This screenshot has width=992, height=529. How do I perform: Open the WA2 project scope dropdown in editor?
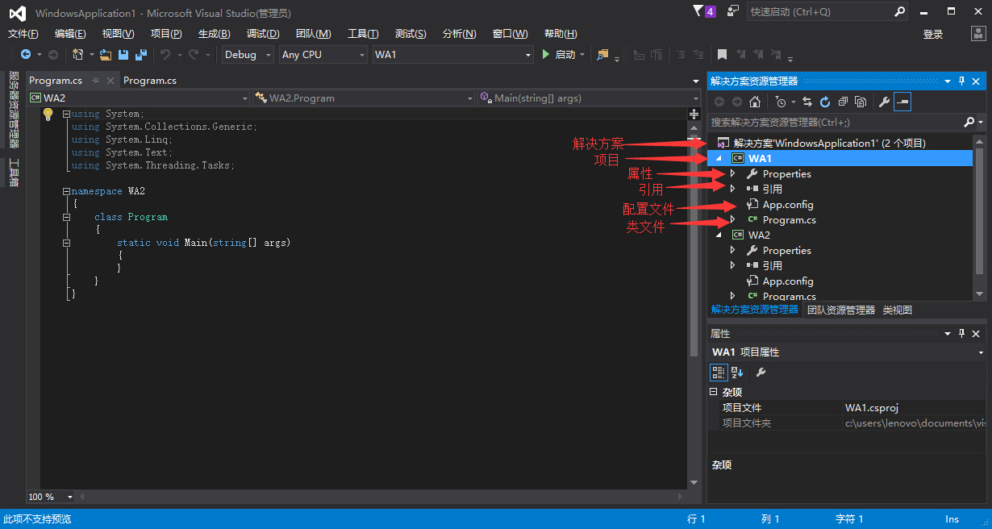139,98
